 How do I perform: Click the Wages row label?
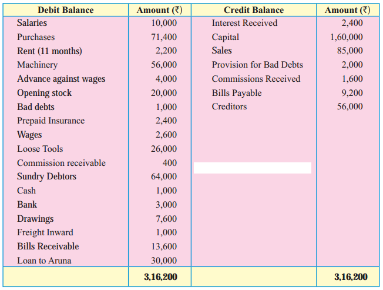(29, 135)
